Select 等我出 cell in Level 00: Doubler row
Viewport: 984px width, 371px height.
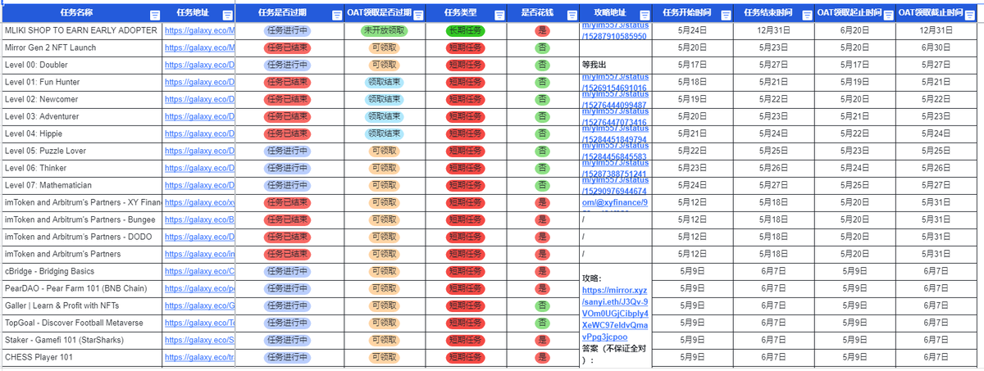coord(615,65)
